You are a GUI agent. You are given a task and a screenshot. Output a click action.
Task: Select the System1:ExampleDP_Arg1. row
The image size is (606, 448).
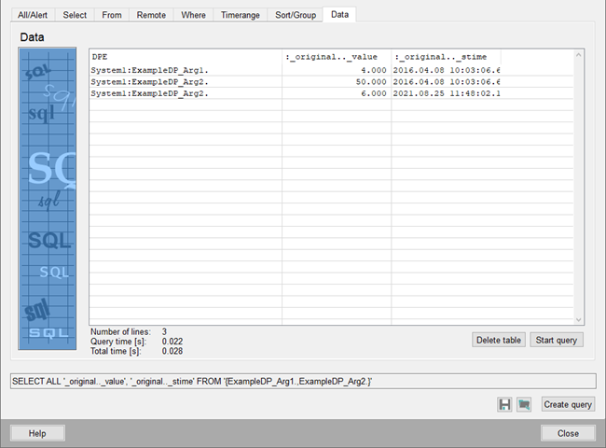pyautogui.click(x=186, y=70)
